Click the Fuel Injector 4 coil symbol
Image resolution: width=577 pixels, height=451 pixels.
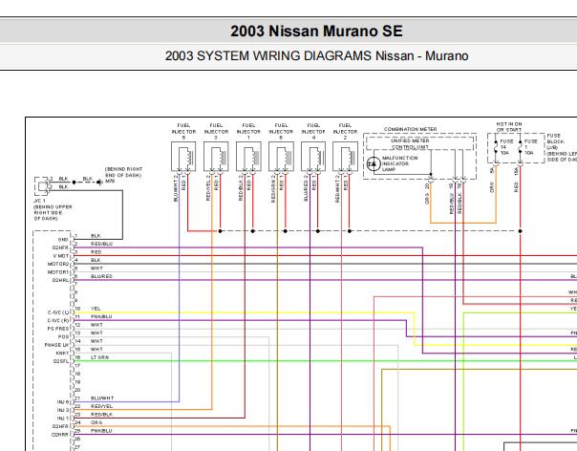pos(313,157)
